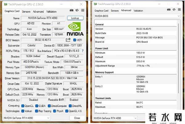Viewport: 185px width, 124px height.
Task: Click the Build Date value 2022-10-08
Action: (142, 33)
